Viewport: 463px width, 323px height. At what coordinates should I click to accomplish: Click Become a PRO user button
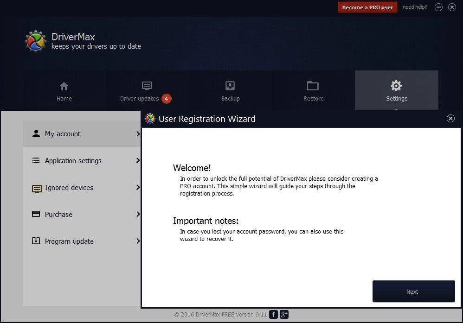pyautogui.click(x=367, y=7)
